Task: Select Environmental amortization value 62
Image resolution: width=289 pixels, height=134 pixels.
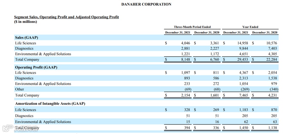Action: point(246,122)
